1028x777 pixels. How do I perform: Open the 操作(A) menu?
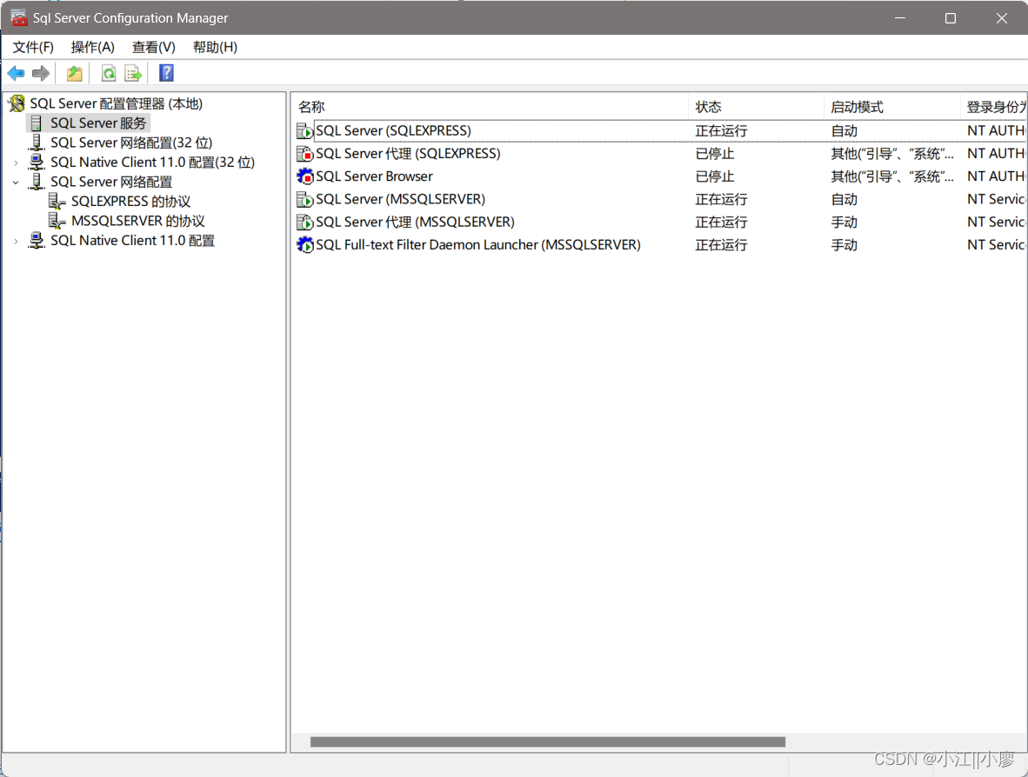click(91, 47)
